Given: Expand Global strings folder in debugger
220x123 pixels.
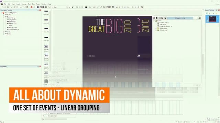Looking at the screenshot, I should point(156,30).
